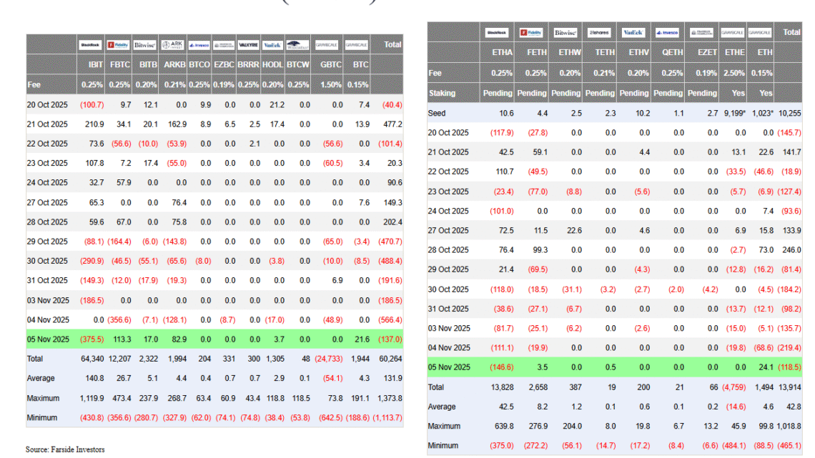Click the Staking row label
The height and width of the screenshot is (458, 815).
(442, 93)
